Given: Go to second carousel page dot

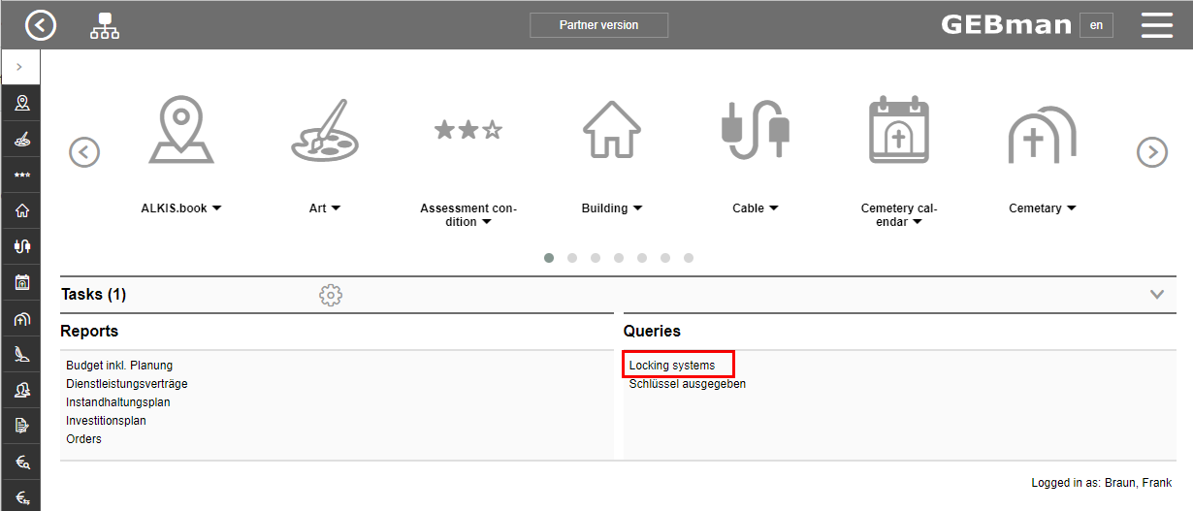Looking at the screenshot, I should [x=572, y=258].
